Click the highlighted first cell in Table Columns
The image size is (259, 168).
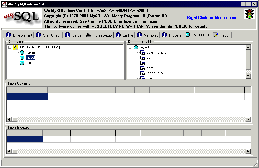[x=27, y=97]
